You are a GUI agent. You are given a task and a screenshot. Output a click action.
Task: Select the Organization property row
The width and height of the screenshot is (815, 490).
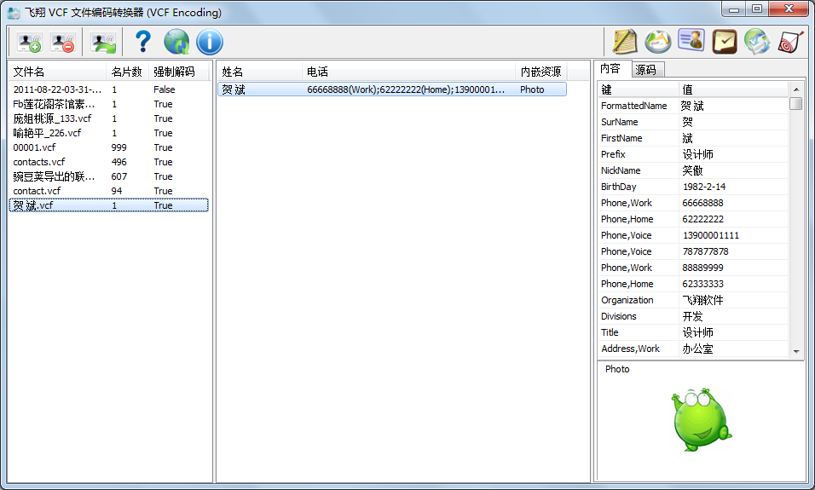click(x=693, y=300)
